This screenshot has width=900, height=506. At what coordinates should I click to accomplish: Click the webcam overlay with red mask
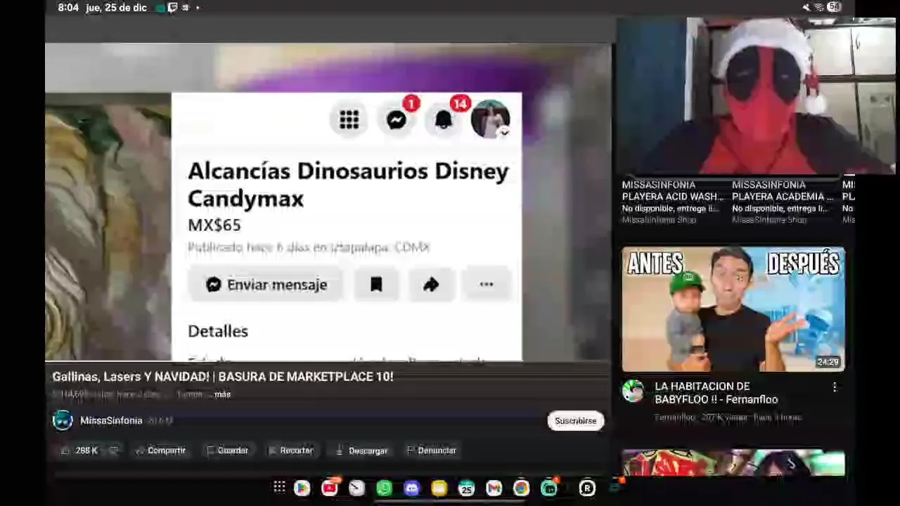756,96
